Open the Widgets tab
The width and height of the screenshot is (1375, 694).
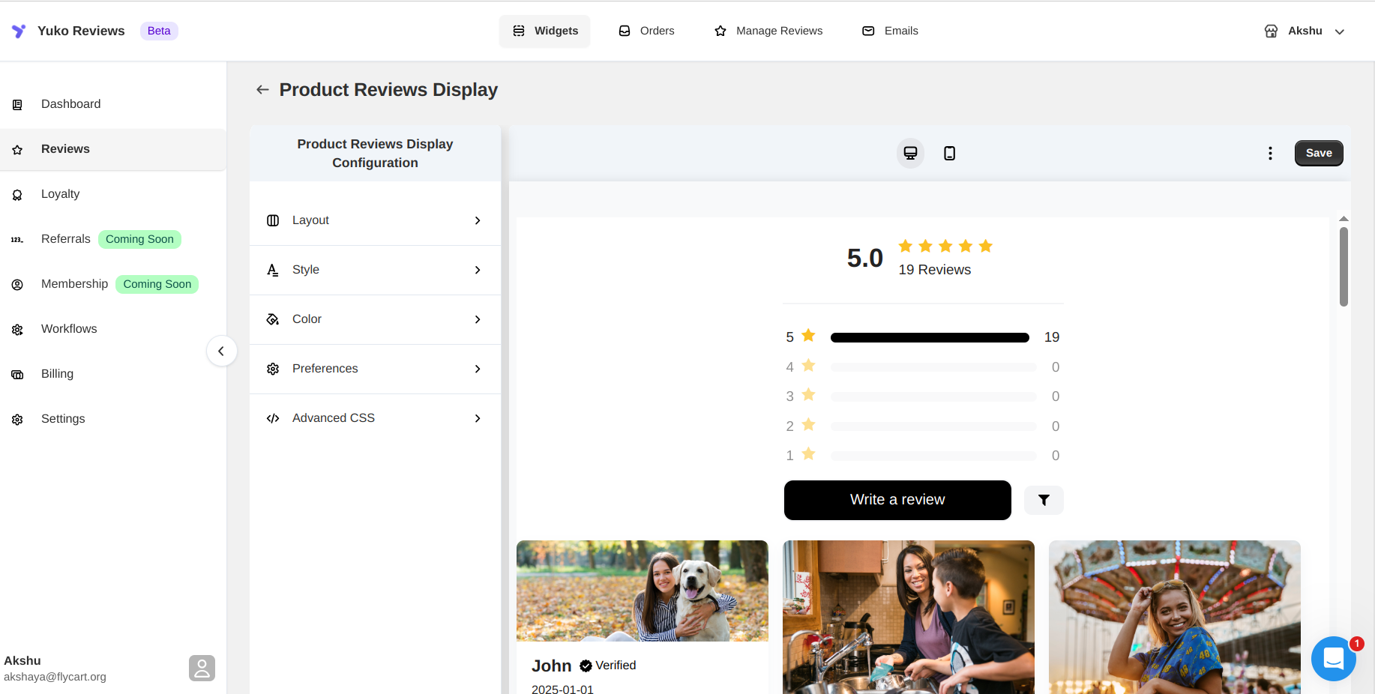(x=545, y=31)
